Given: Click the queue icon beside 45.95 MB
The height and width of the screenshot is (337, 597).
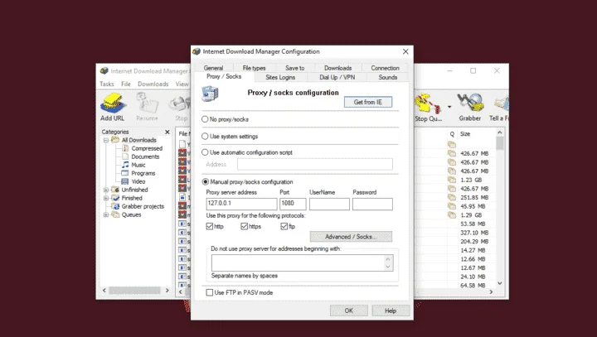Looking at the screenshot, I should 452,206.
